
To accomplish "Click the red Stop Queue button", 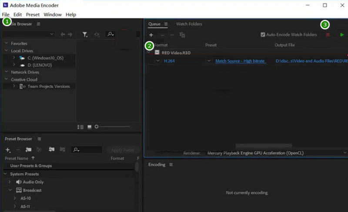I will click(328, 35).
